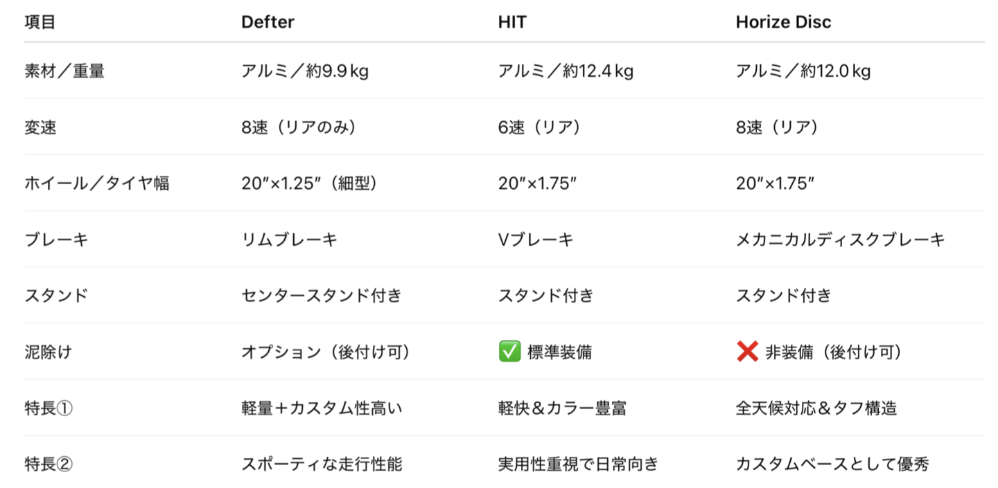Click the アルミ／約9.9 kg cell
The width and height of the screenshot is (998, 488).
click(x=305, y=71)
